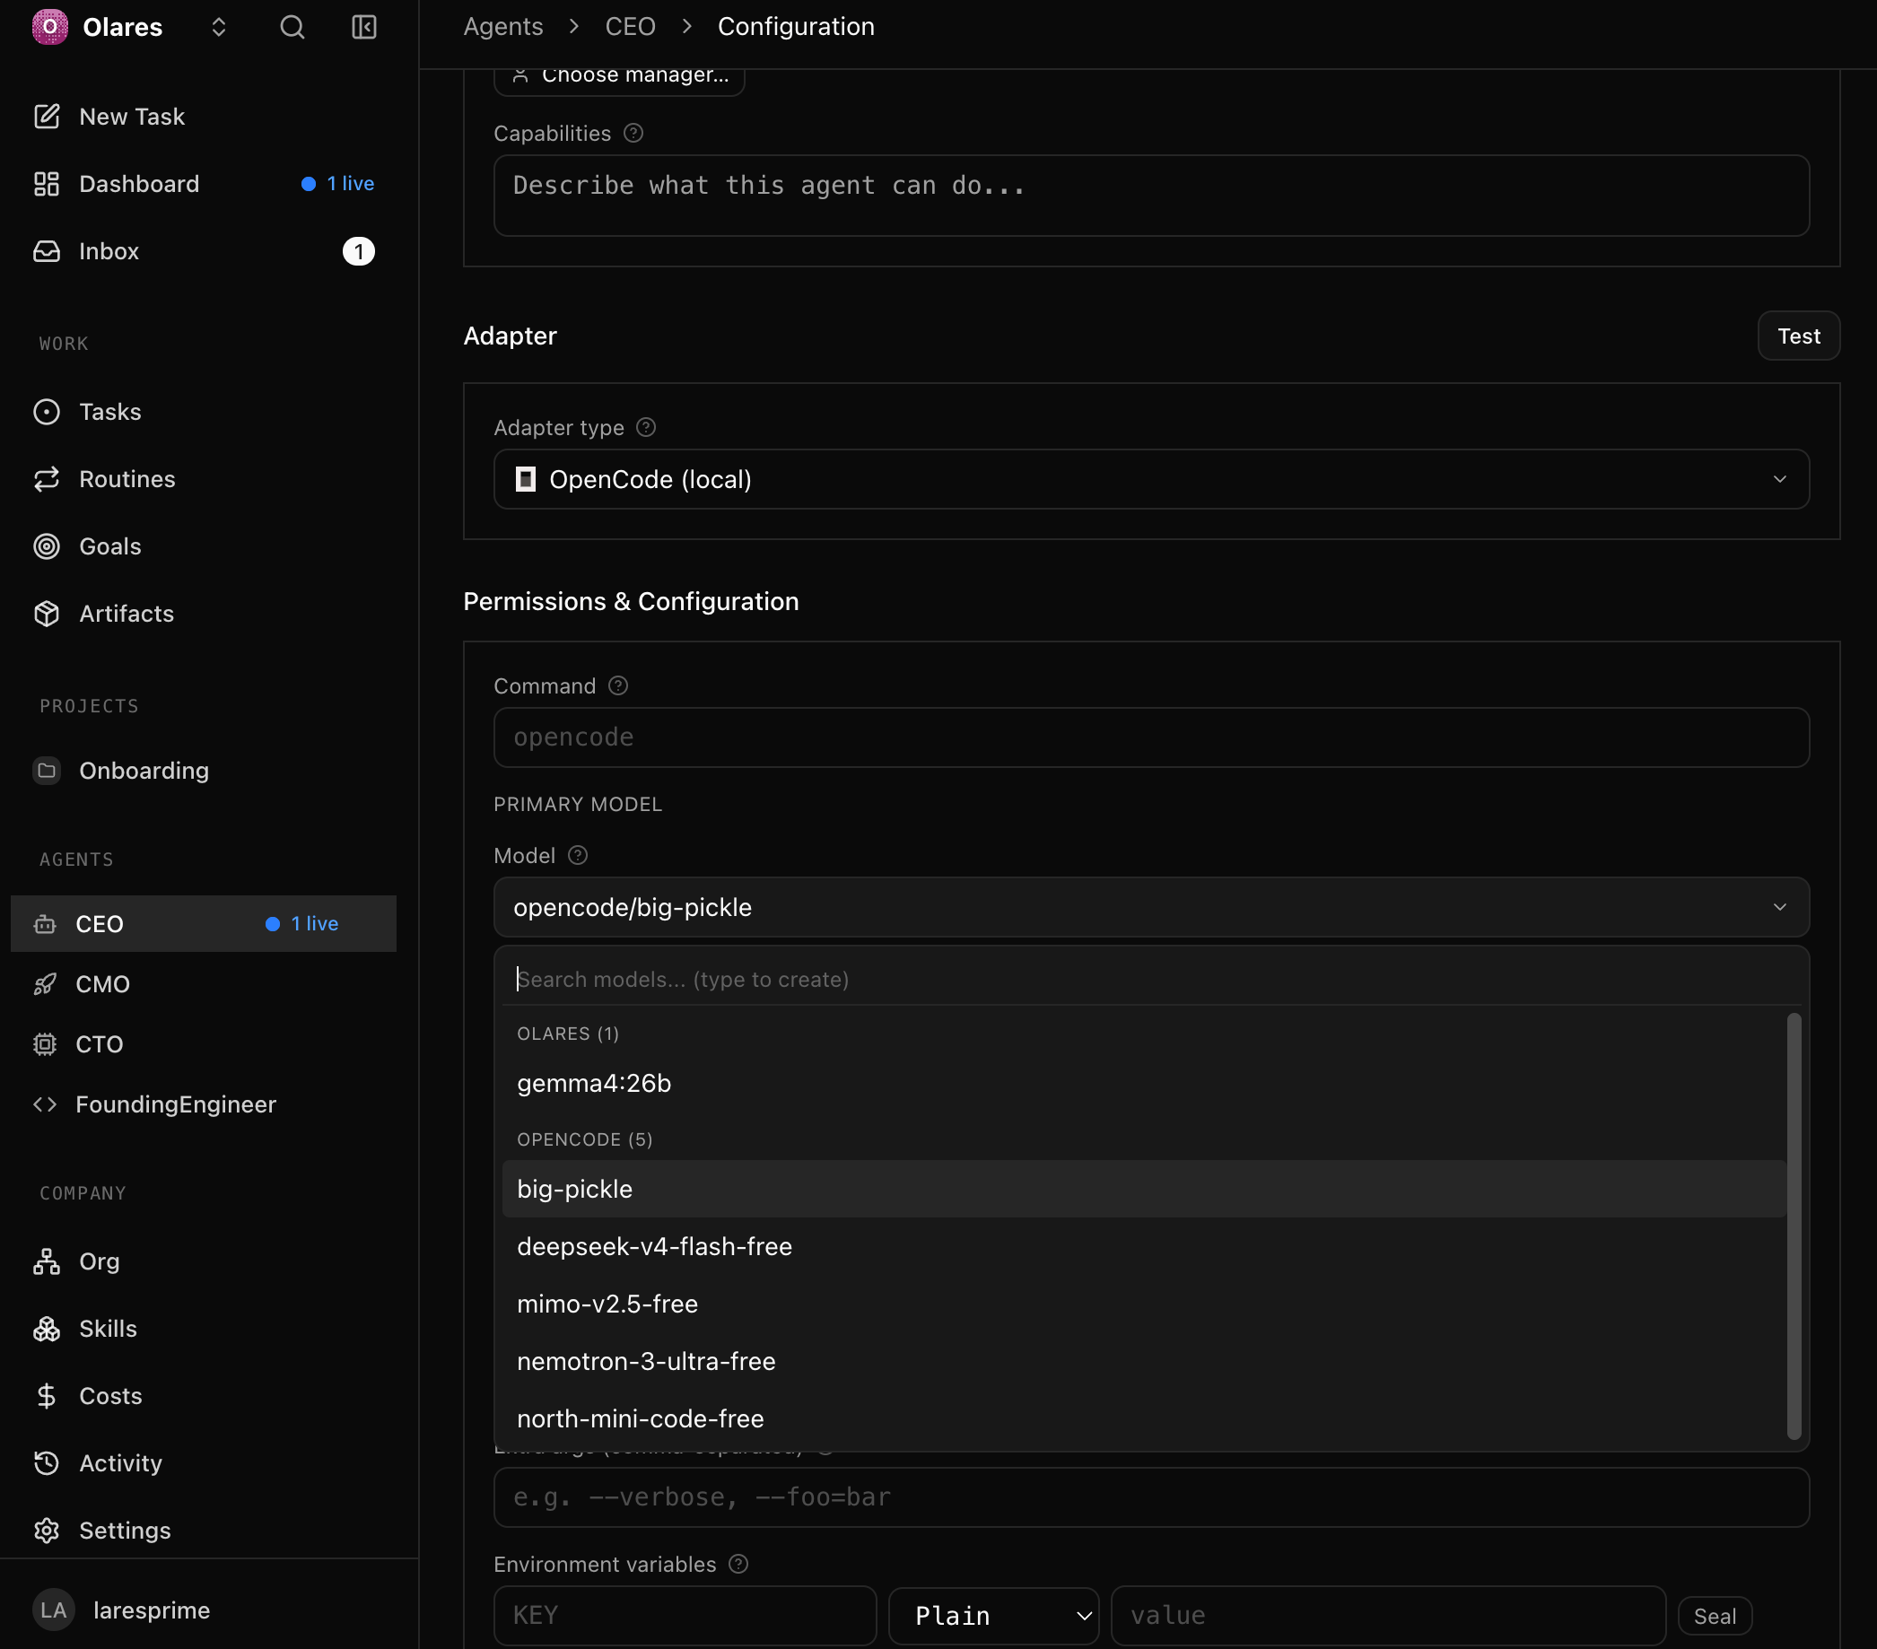Click the Skills blocks icon
The width and height of the screenshot is (1877, 1649).
pos(47,1329)
